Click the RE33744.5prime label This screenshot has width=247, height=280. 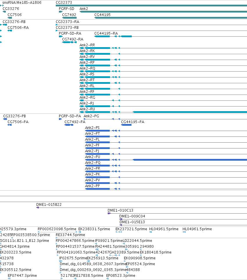tap(70, 235)
